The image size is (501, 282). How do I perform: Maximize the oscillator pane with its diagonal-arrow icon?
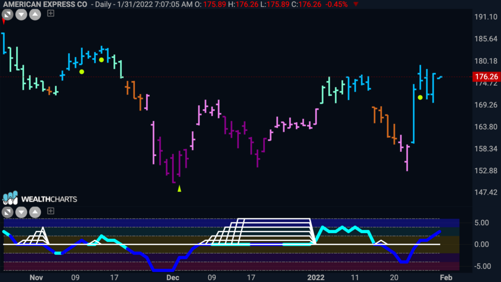7,212
